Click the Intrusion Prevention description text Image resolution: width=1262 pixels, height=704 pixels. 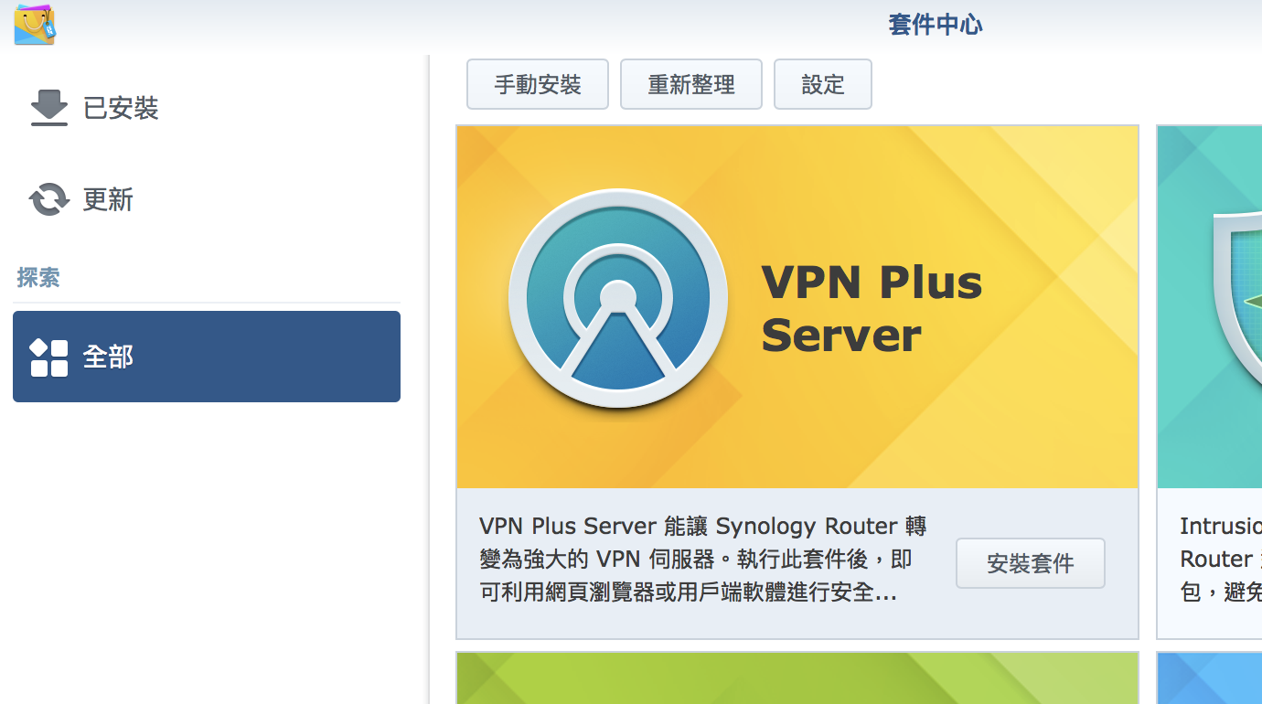coord(1220,560)
